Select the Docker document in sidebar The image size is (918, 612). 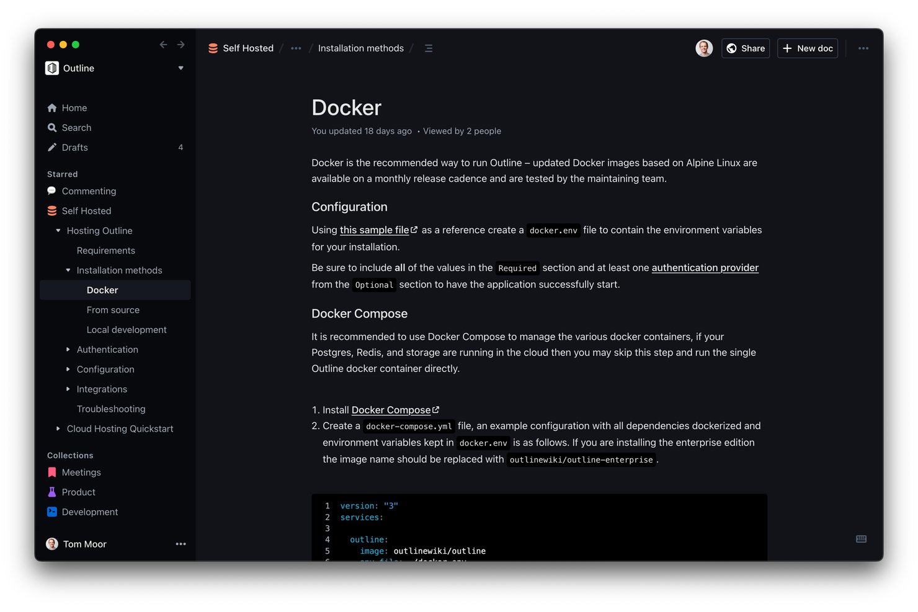(115, 290)
